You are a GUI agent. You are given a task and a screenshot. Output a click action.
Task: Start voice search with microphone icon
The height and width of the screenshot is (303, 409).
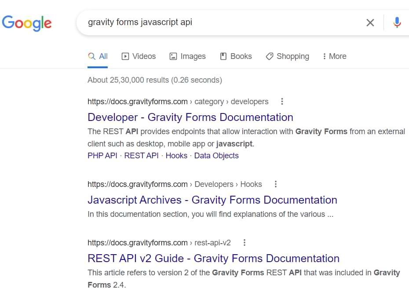[397, 22]
